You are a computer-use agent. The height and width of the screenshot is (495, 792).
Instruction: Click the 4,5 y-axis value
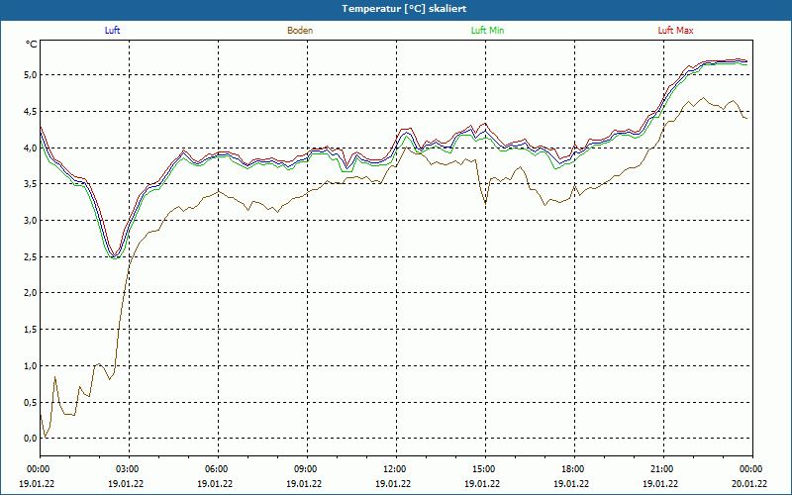[31, 111]
